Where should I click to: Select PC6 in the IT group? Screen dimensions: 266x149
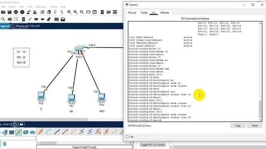(x=41, y=95)
